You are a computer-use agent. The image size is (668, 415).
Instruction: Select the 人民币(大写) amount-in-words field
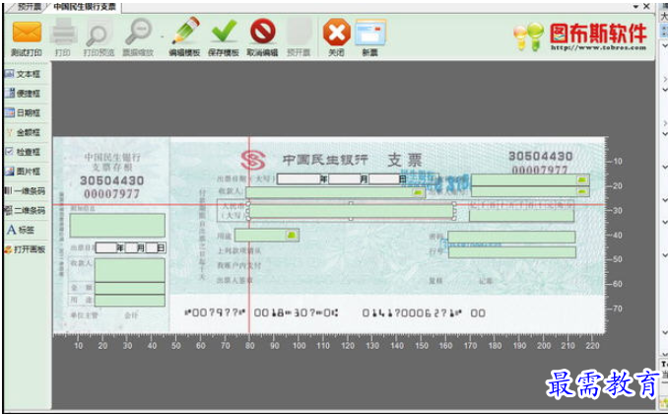point(351,211)
